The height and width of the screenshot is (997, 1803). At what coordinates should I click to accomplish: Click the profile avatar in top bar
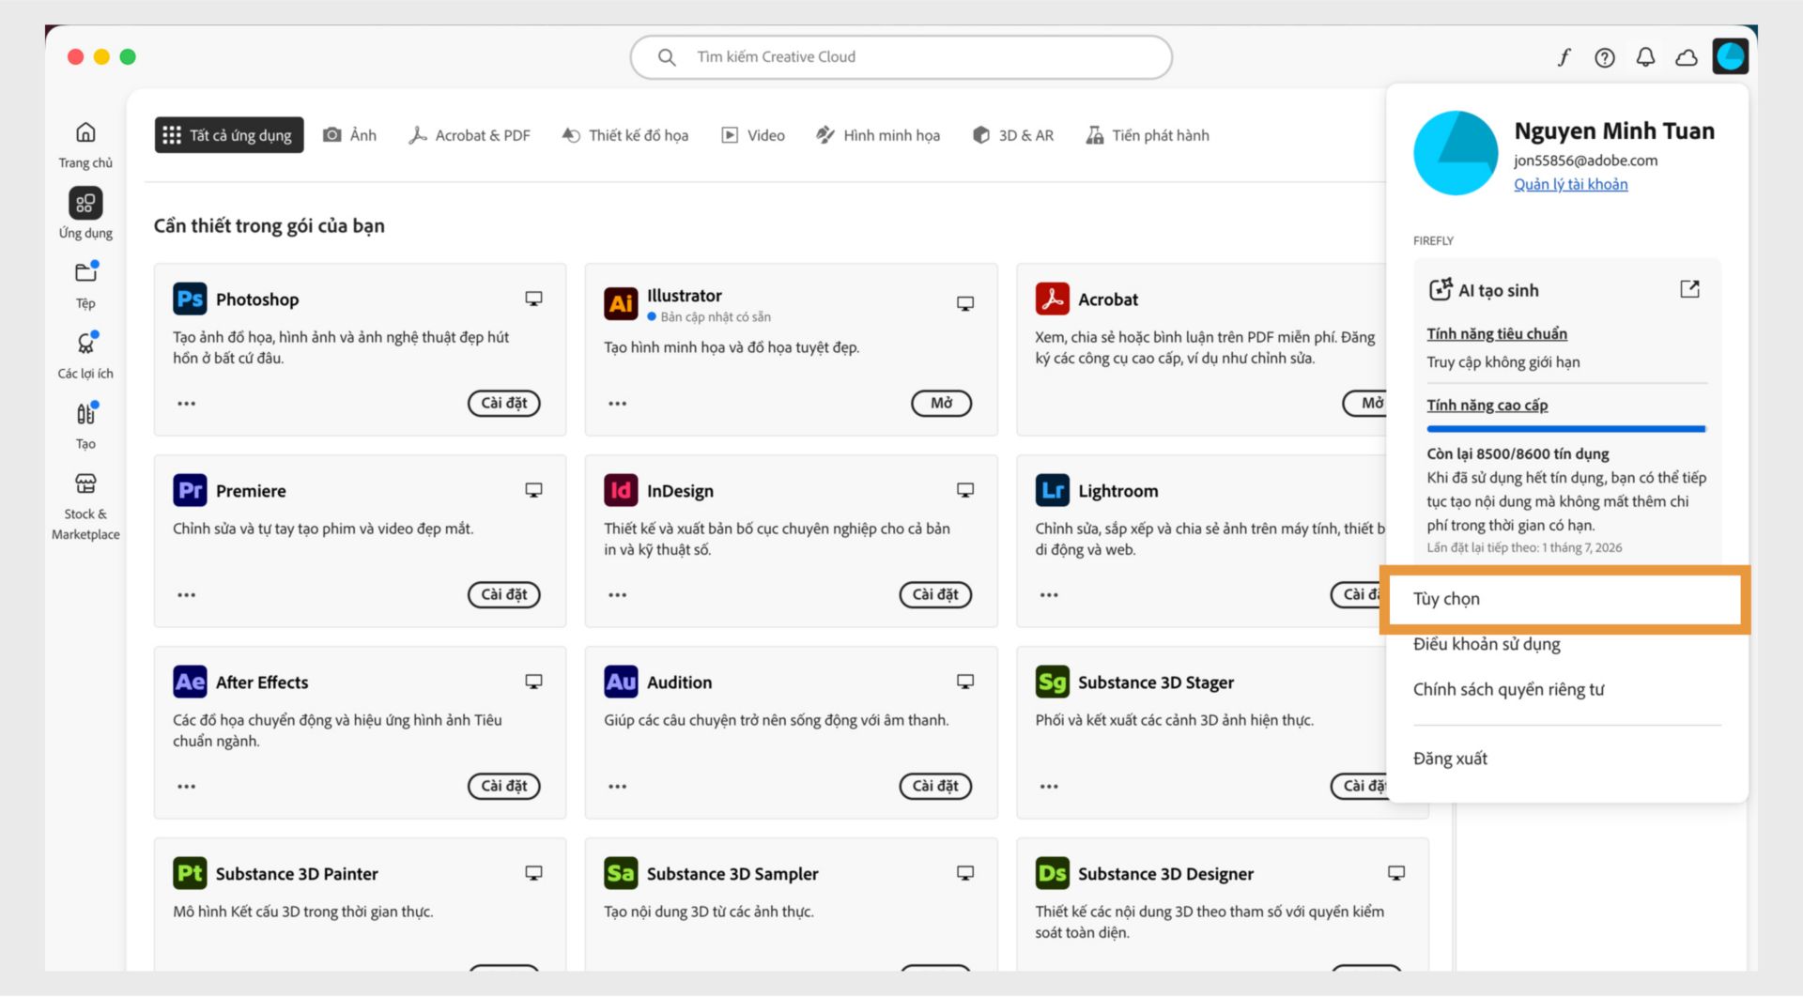1730,56
